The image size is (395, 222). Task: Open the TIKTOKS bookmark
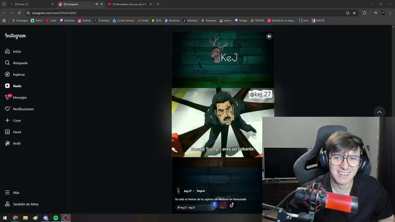pos(257,21)
